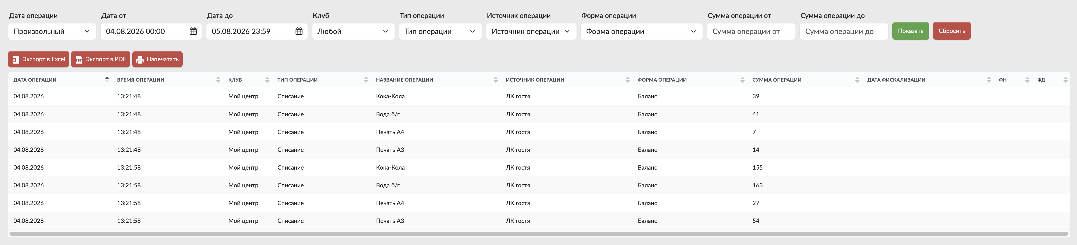
Task: Sort by Тип операции column
Action: tap(366, 80)
